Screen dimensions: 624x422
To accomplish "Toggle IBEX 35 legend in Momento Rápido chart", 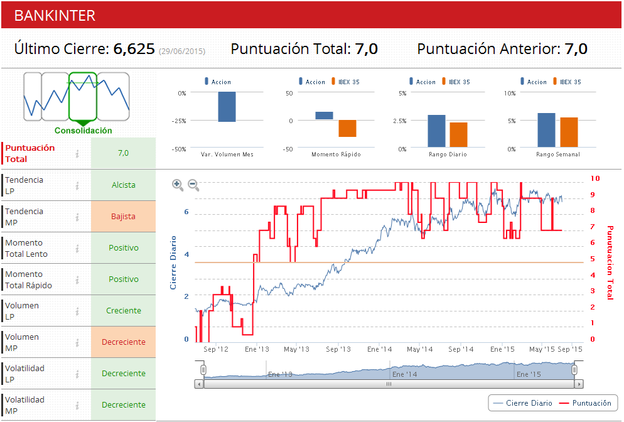I will 345,82.
